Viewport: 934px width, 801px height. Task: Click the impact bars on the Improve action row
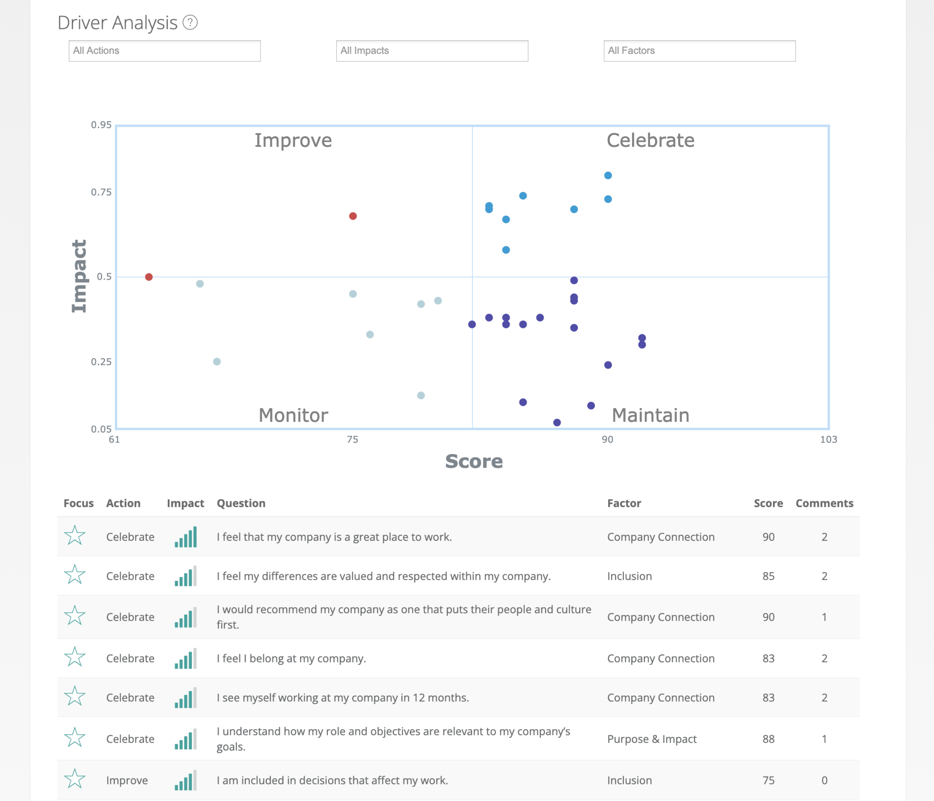click(x=185, y=780)
